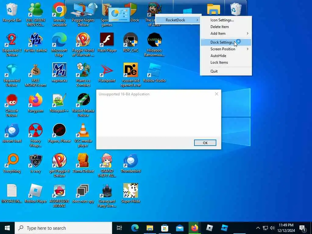The height and width of the screenshot is (234, 312).
Task: Select Hildaboo Ransomwa... desktop icon
Action: tap(154, 45)
